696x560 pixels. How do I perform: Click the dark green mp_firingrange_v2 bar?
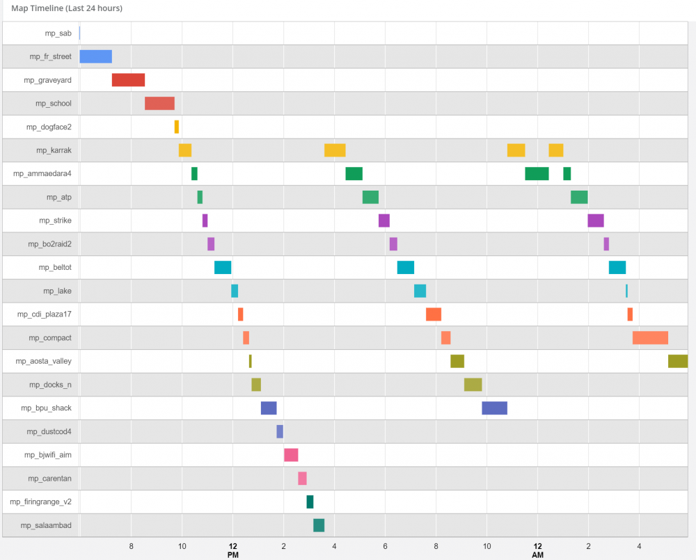pos(310,502)
